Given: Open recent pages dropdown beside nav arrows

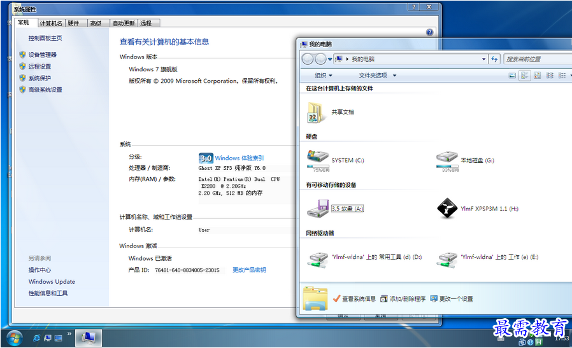Looking at the screenshot, I should coord(330,59).
